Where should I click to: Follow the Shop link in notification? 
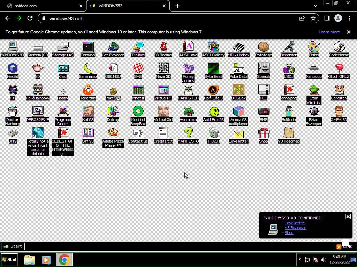click(289, 233)
